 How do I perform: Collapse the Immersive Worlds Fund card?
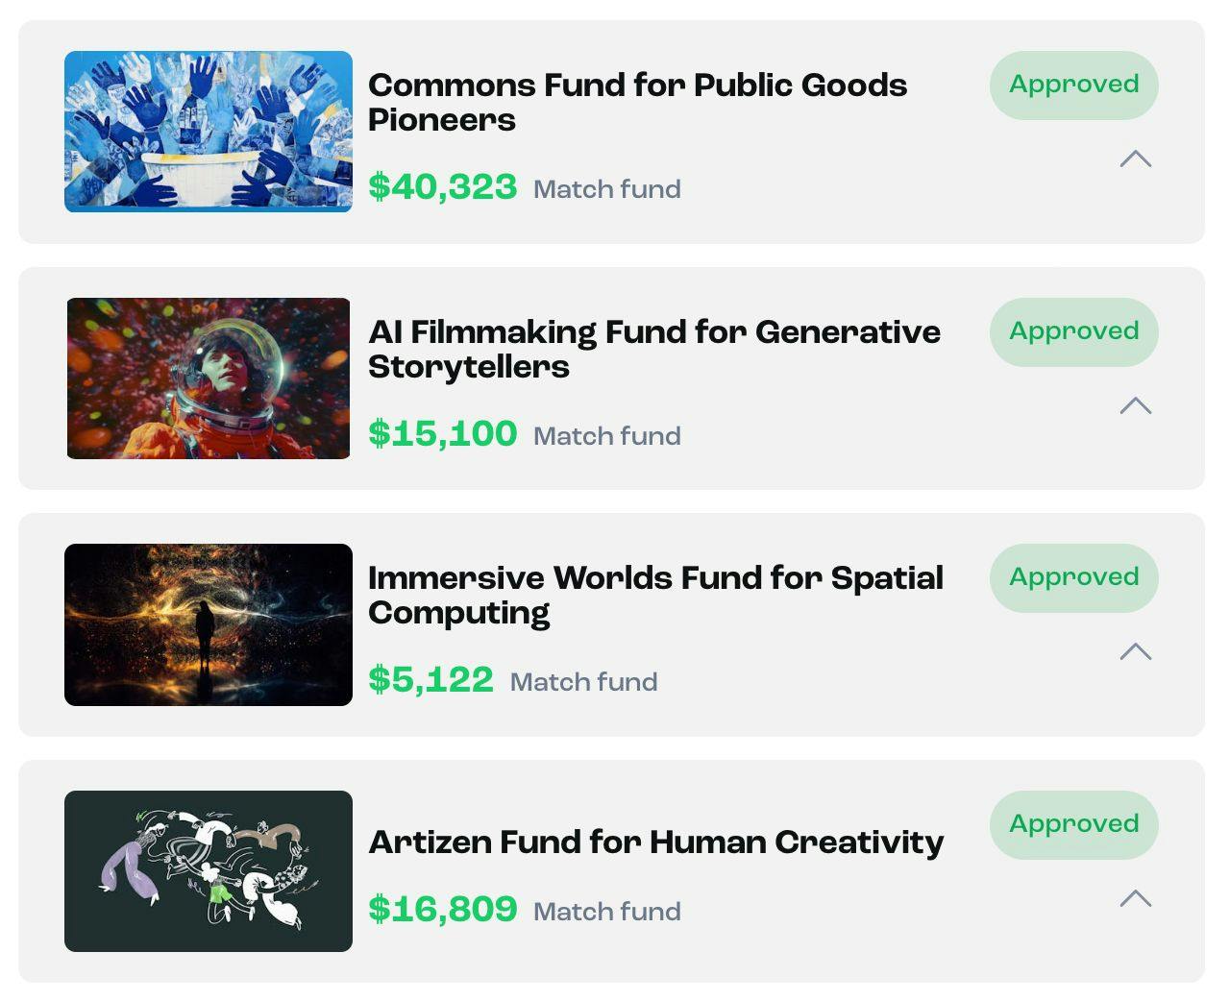[x=1135, y=651]
